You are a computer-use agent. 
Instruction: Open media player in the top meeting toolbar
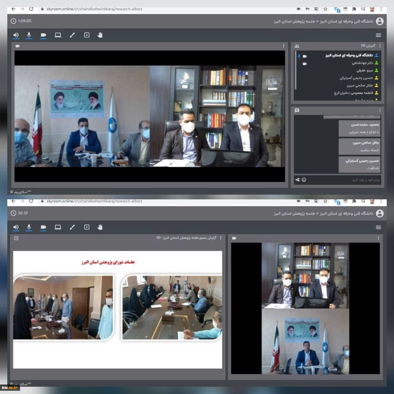tap(87, 35)
